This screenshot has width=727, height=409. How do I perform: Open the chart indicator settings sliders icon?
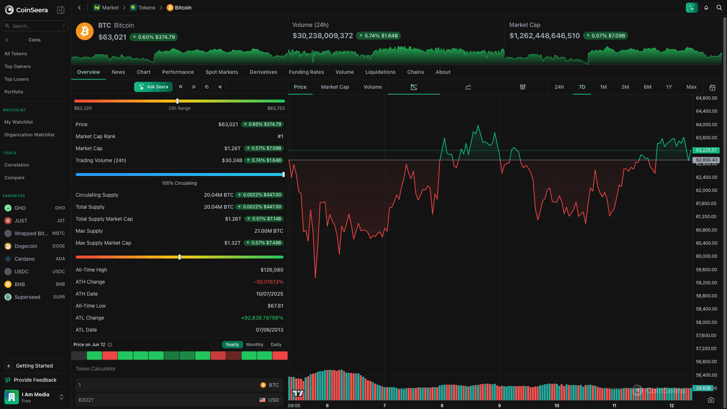click(523, 87)
